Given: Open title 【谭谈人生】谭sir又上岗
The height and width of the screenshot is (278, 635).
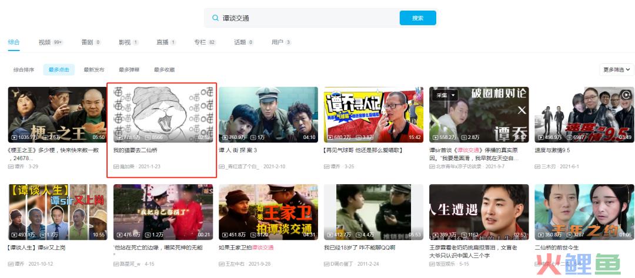Looking at the screenshot, I should point(37,248).
